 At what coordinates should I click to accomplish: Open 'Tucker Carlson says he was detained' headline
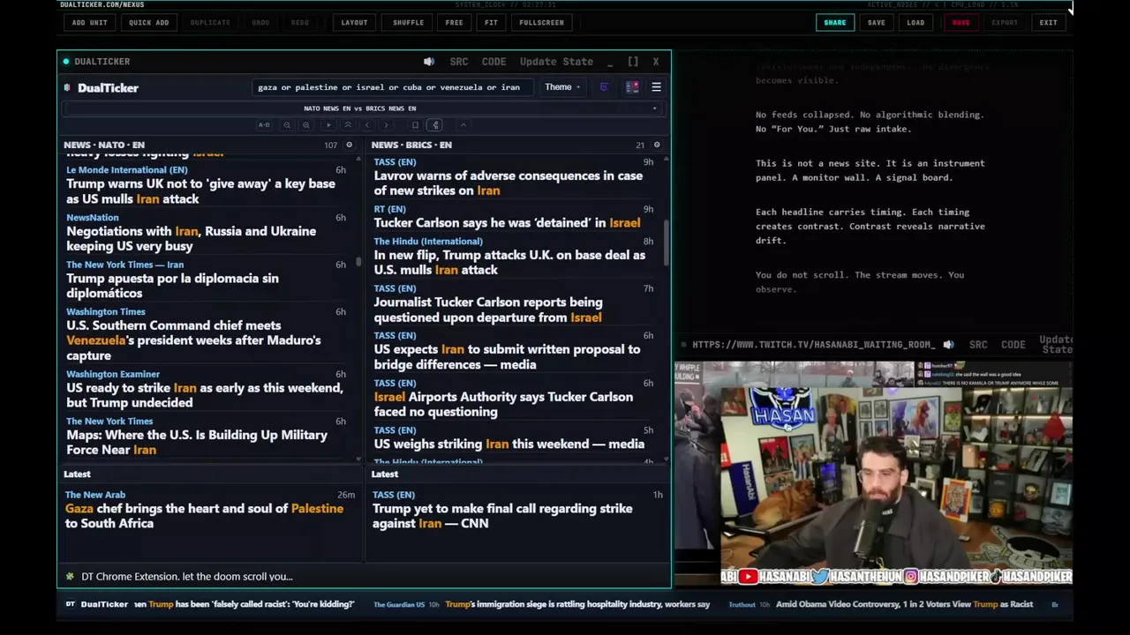[507, 223]
